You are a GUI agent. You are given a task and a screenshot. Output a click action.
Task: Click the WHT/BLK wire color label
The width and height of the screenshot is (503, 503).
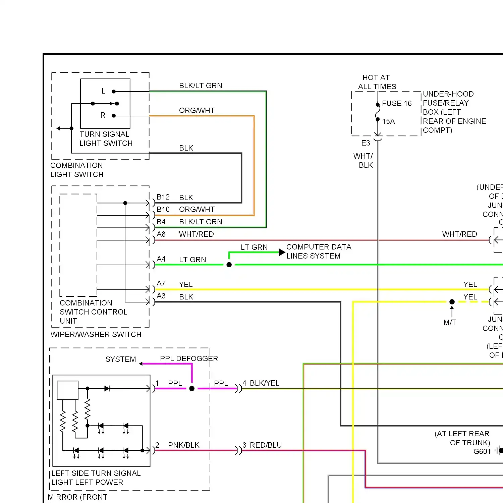[363, 161]
